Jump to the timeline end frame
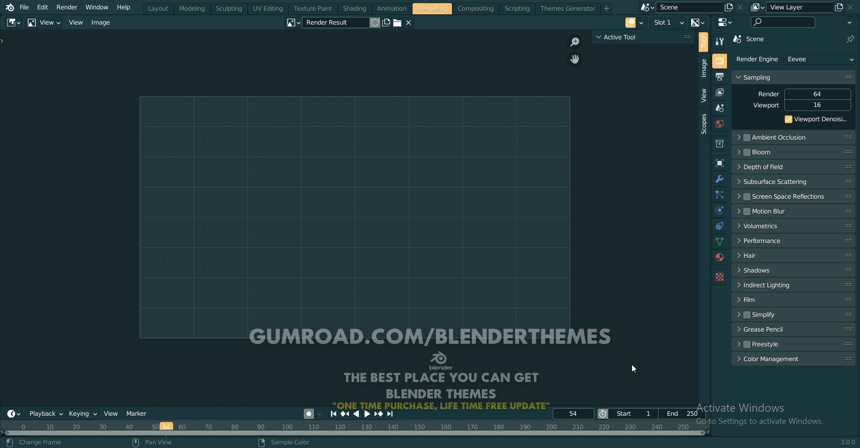860x448 pixels. (x=390, y=414)
